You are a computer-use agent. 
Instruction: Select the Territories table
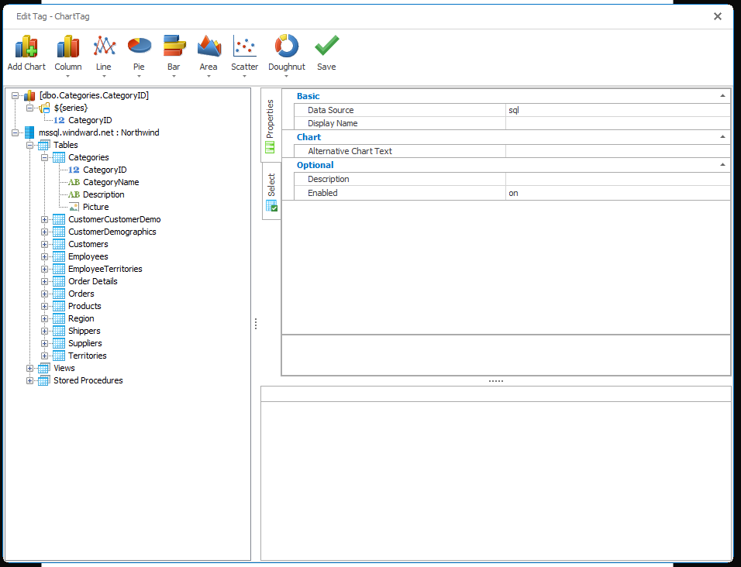(x=88, y=356)
